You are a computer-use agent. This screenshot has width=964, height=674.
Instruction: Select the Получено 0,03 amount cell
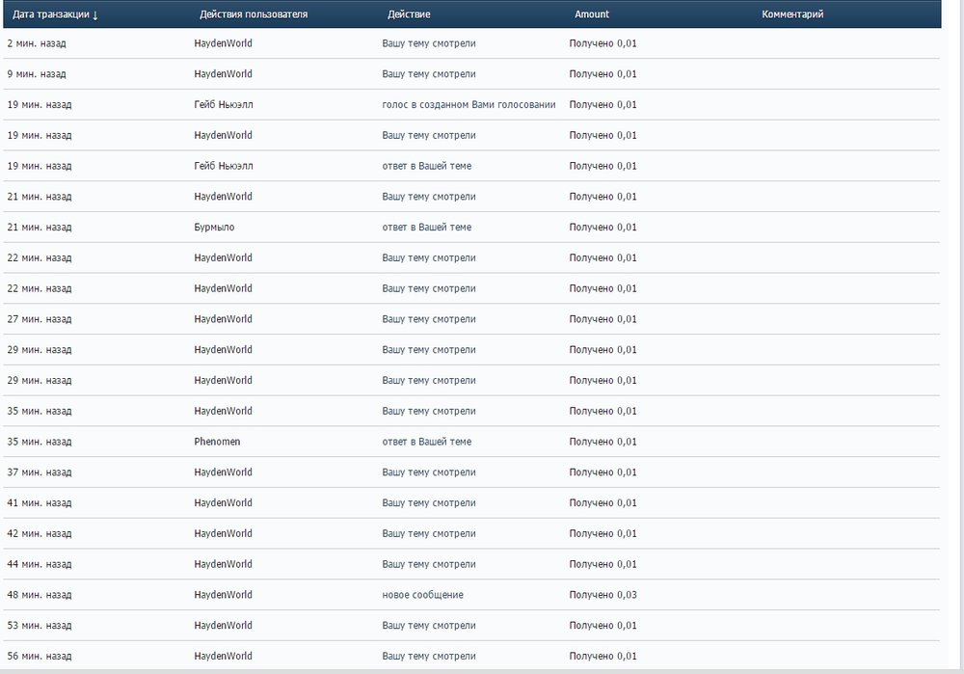point(602,595)
